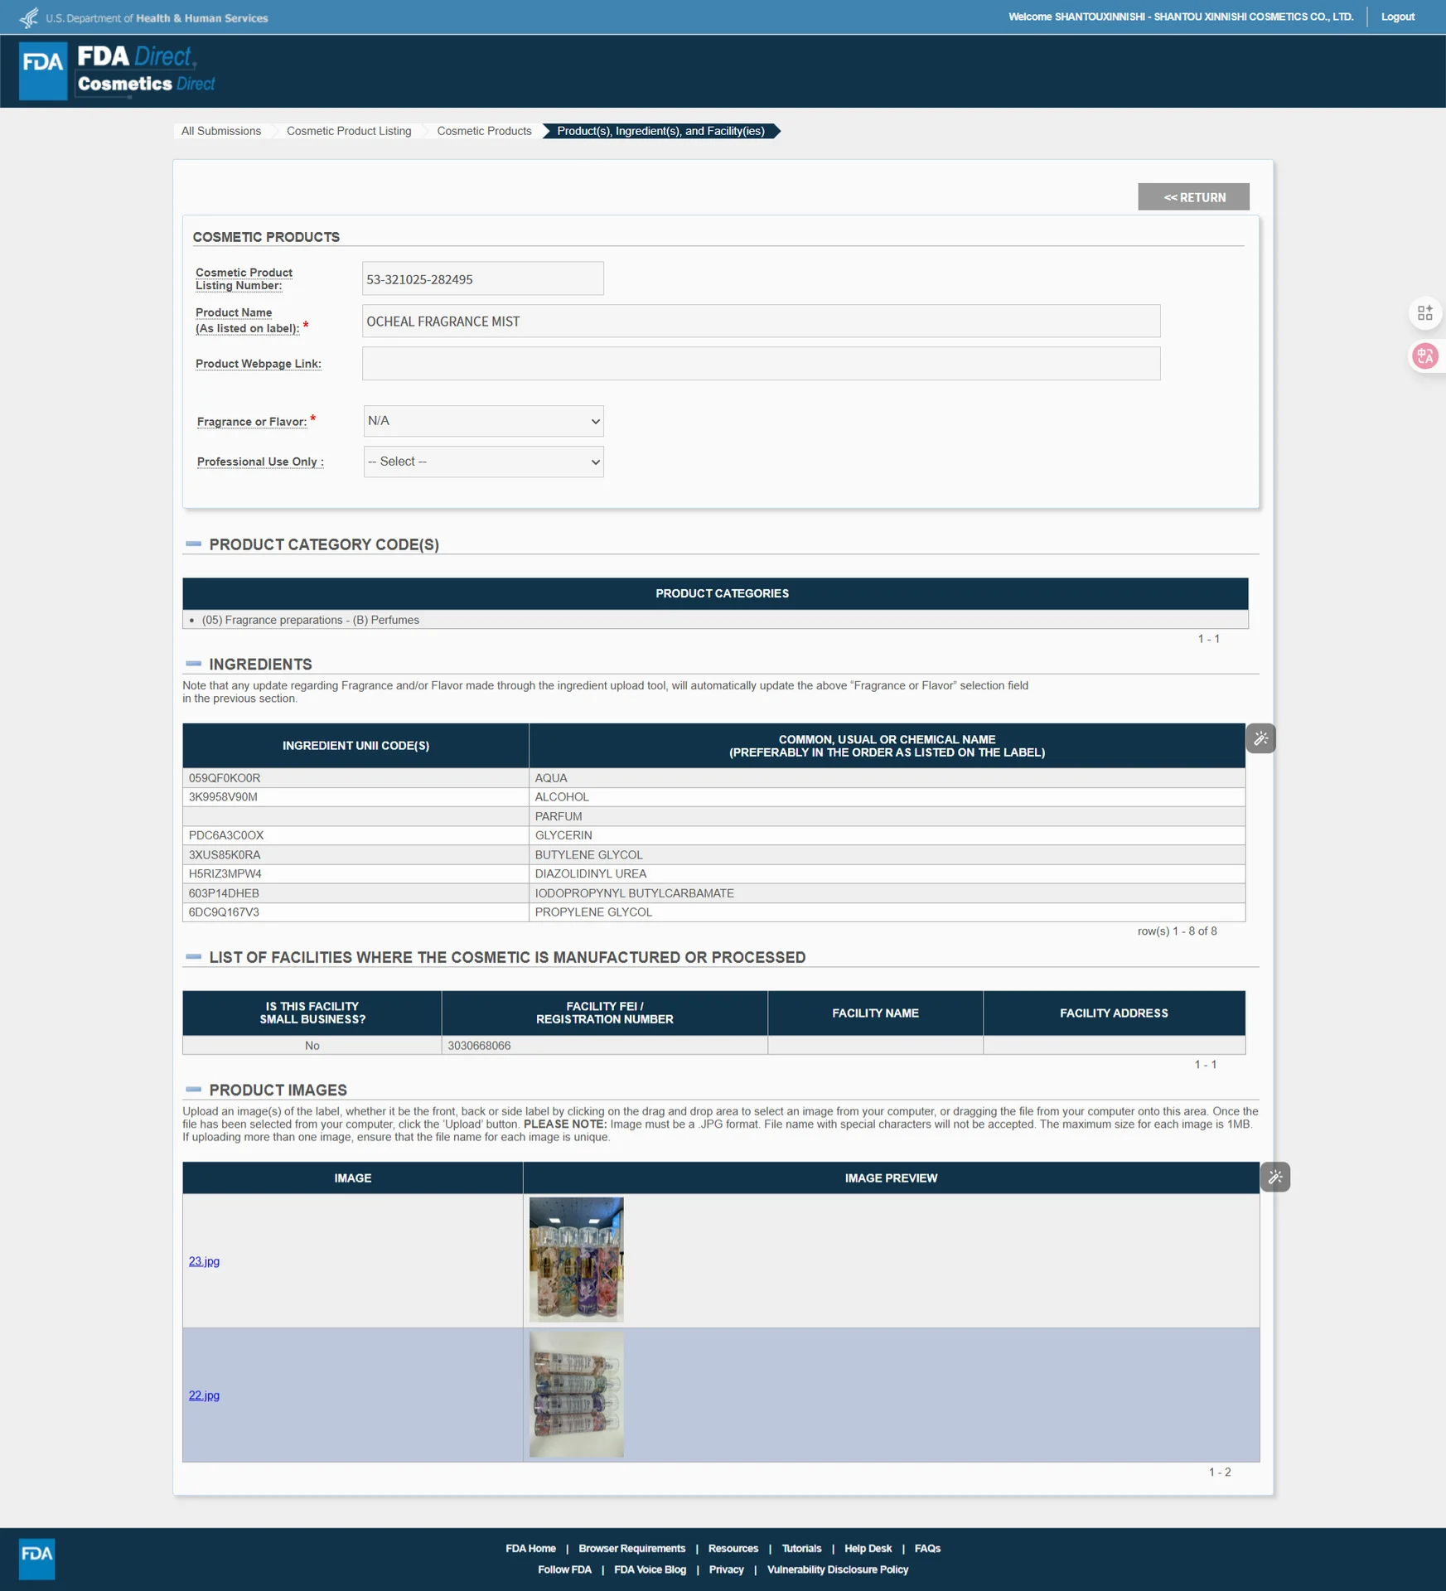Click the Fragrance preparations - Perfumes category row
Screen dimensions: 1446x1591
coord(715,620)
